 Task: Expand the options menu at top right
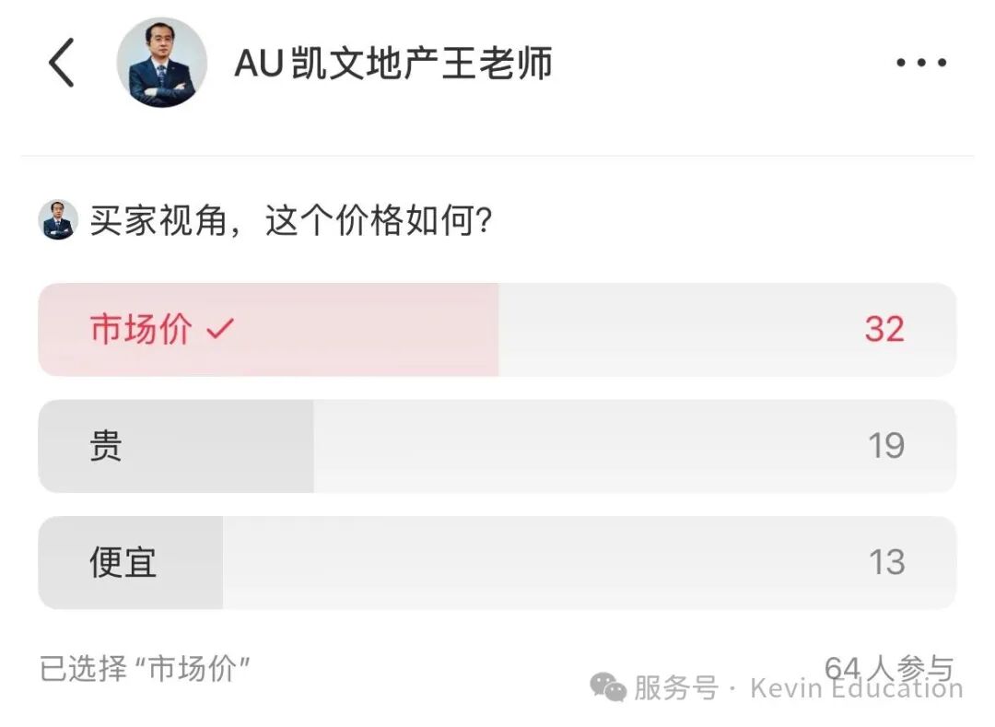pyautogui.click(x=919, y=61)
